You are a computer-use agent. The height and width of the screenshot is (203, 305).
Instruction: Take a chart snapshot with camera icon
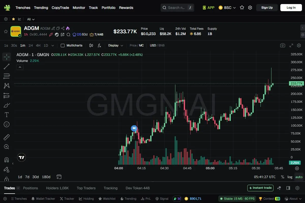click(283, 45)
